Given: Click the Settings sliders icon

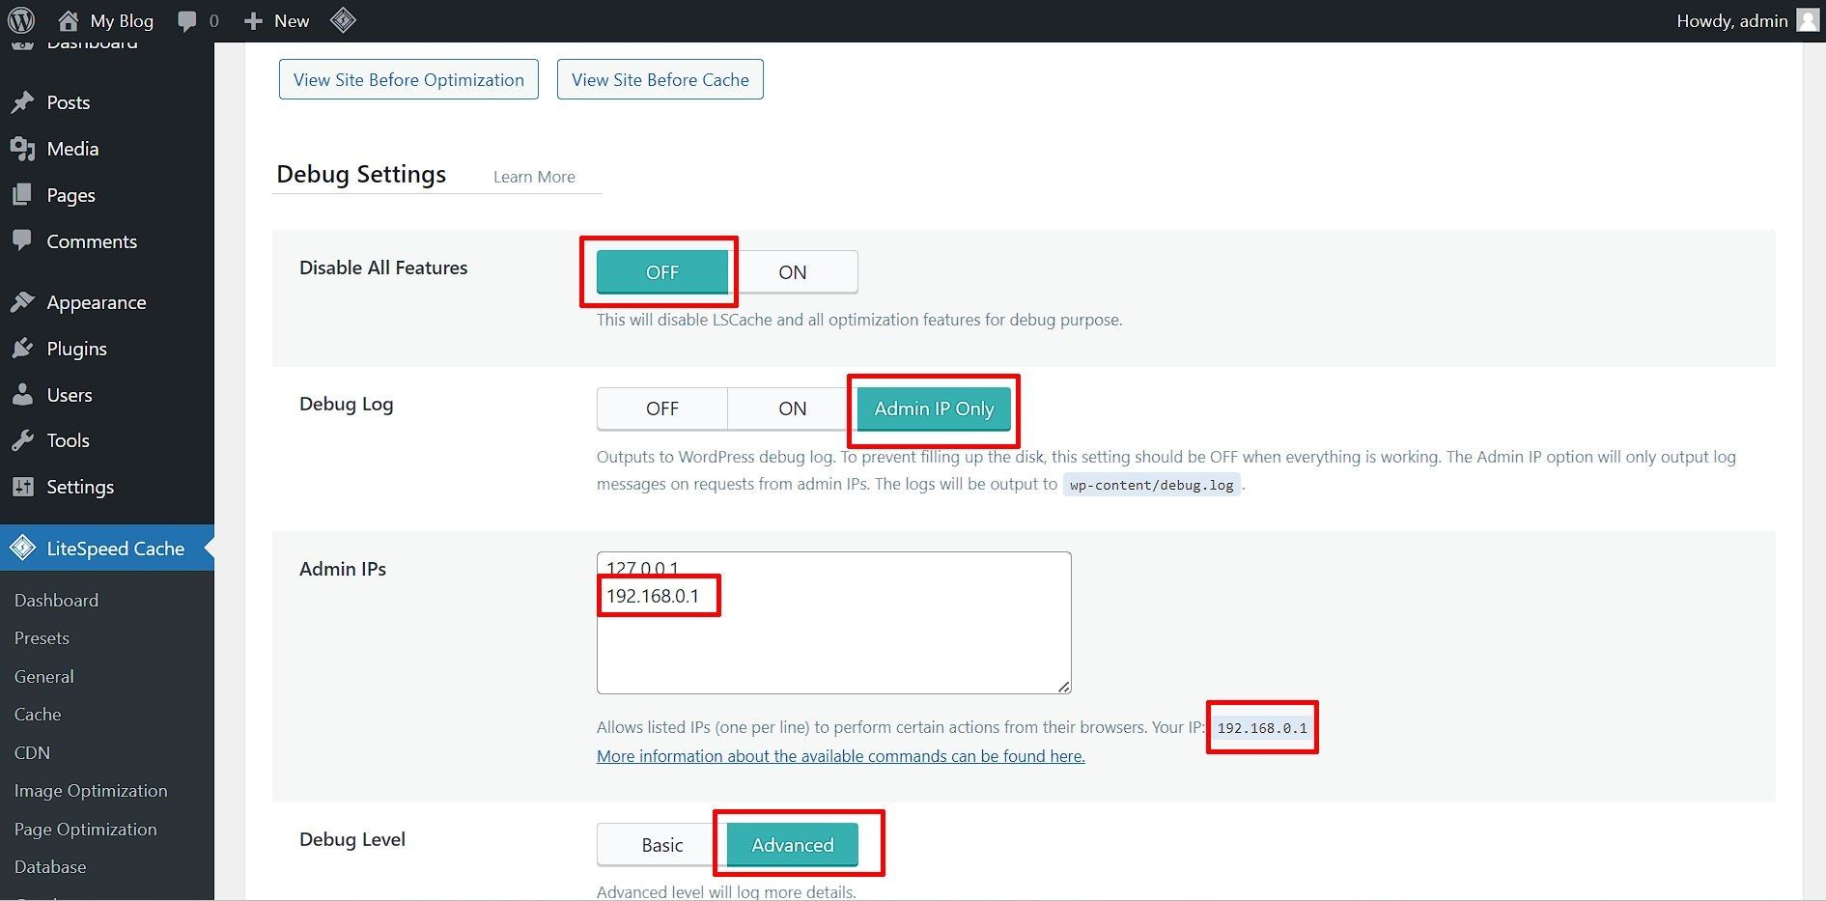Looking at the screenshot, I should 22,487.
